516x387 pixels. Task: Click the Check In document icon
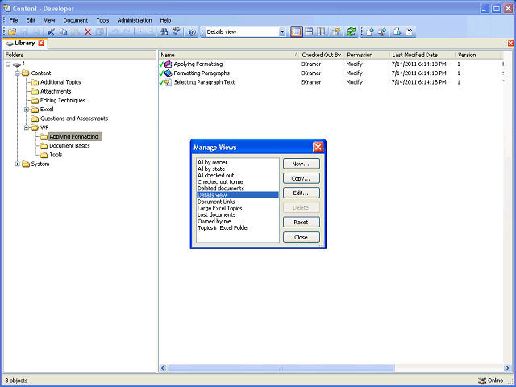point(370,32)
